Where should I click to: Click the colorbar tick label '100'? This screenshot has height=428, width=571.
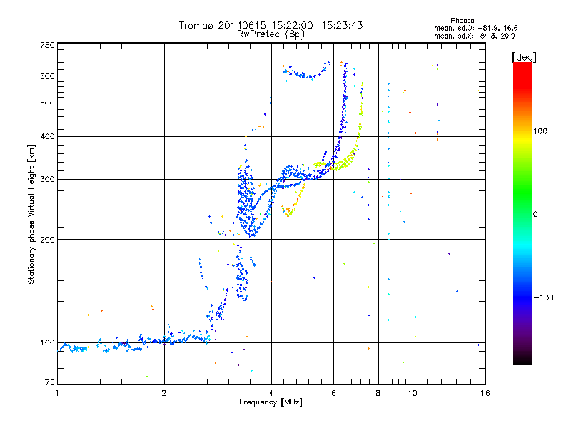coord(540,131)
